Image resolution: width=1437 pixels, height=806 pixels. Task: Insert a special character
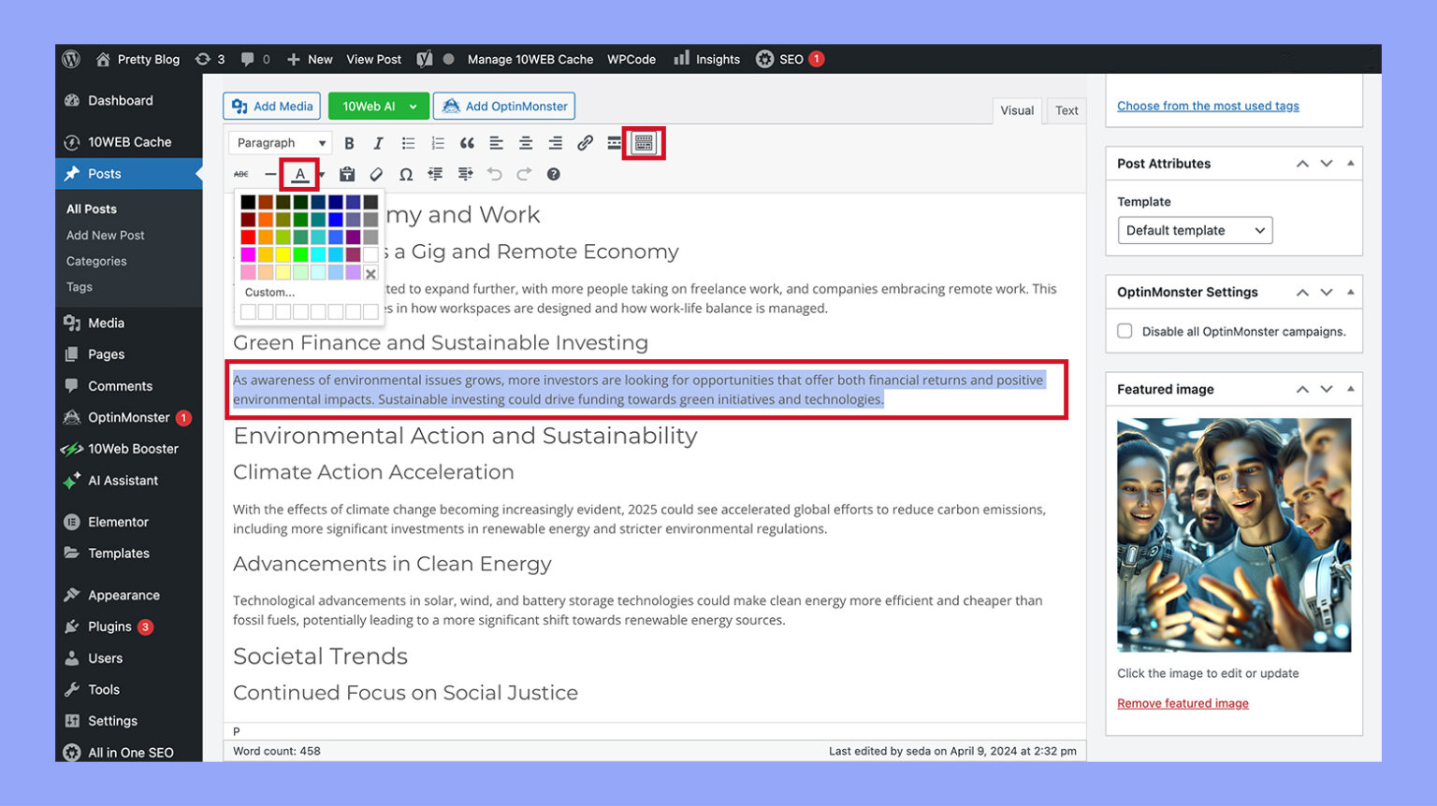(406, 174)
